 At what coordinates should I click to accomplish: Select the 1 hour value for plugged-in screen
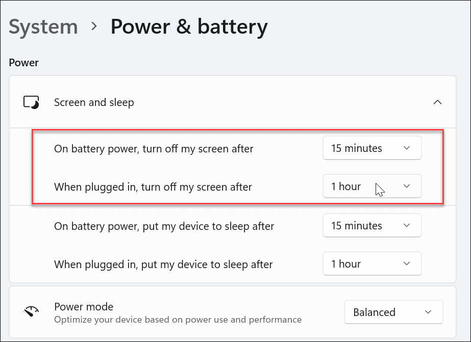[346, 186]
